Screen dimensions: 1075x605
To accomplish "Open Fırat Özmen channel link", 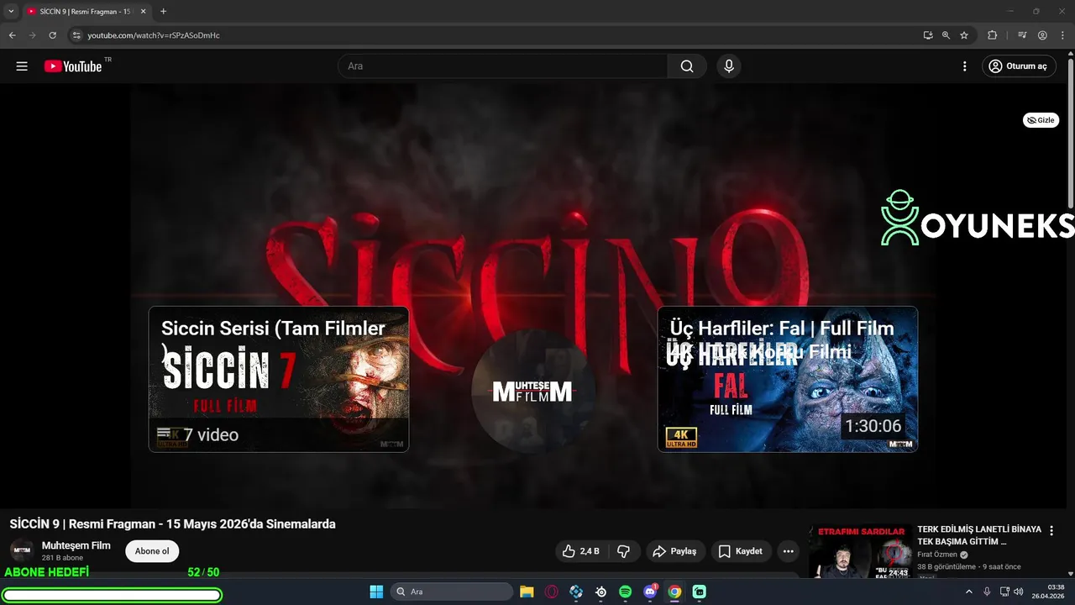I will [x=937, y=555].
